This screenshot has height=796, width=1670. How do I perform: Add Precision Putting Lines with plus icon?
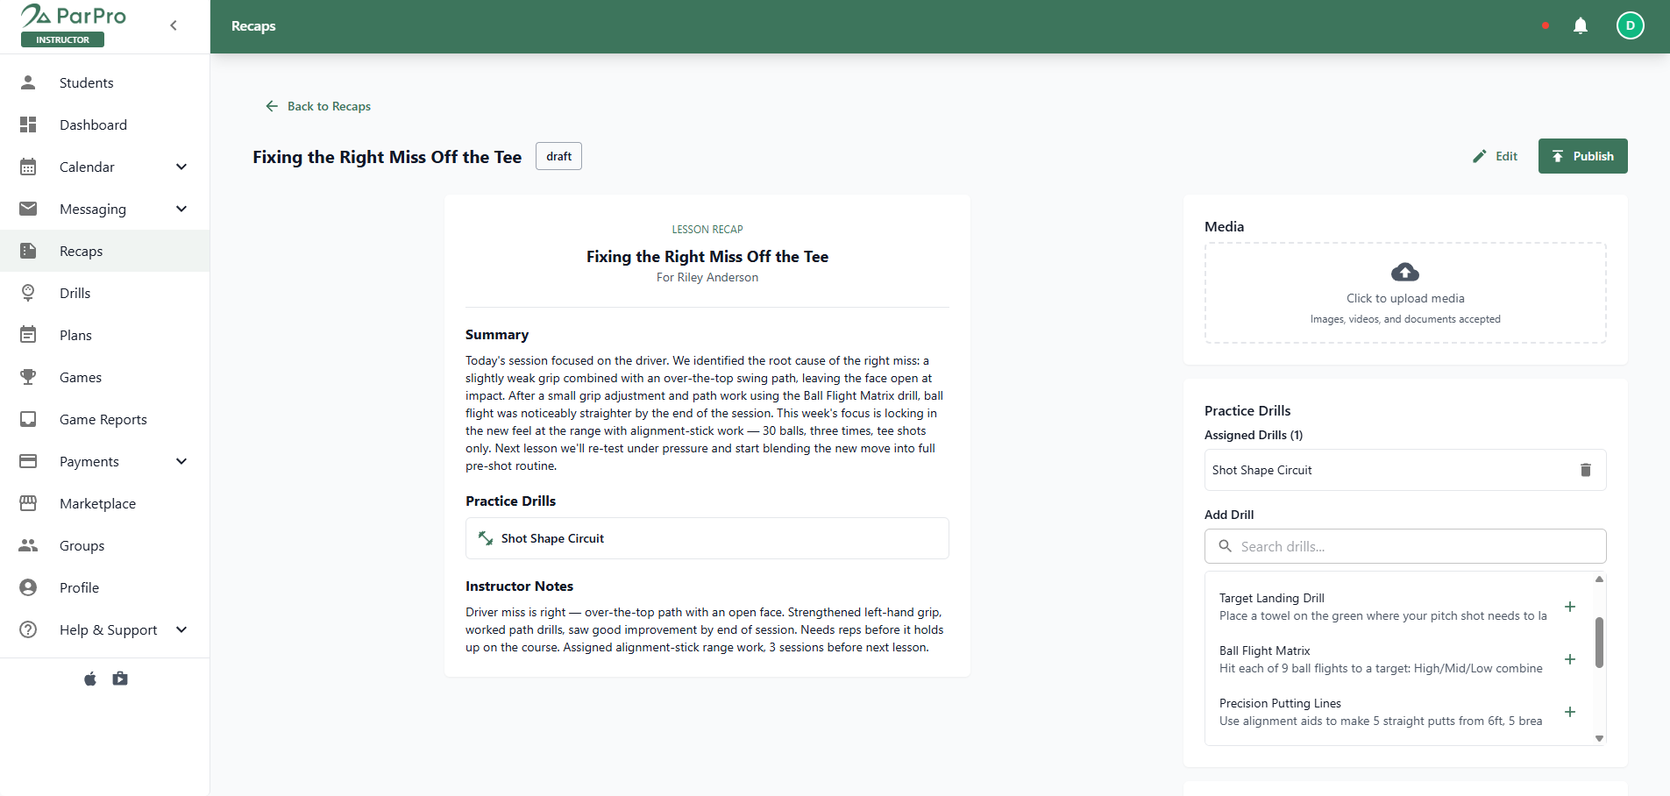pos(1570,712)
